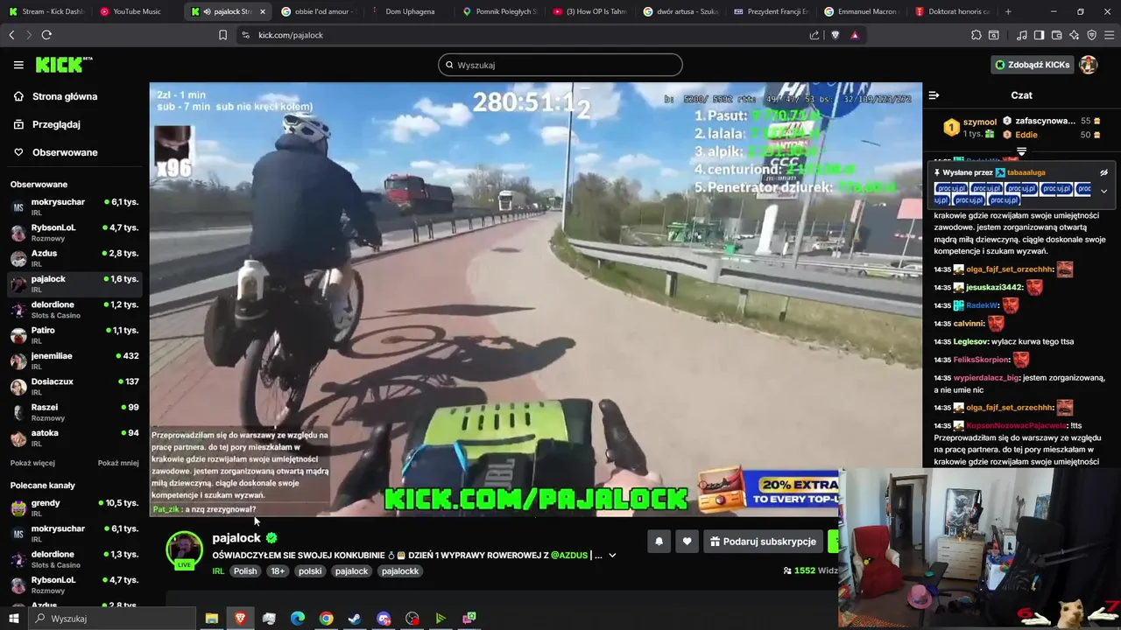Image resolution: width=1121 pixels, height=630 pixels.
Task: Open File Explorer from taskbar
Action: [x=211, y=619]
